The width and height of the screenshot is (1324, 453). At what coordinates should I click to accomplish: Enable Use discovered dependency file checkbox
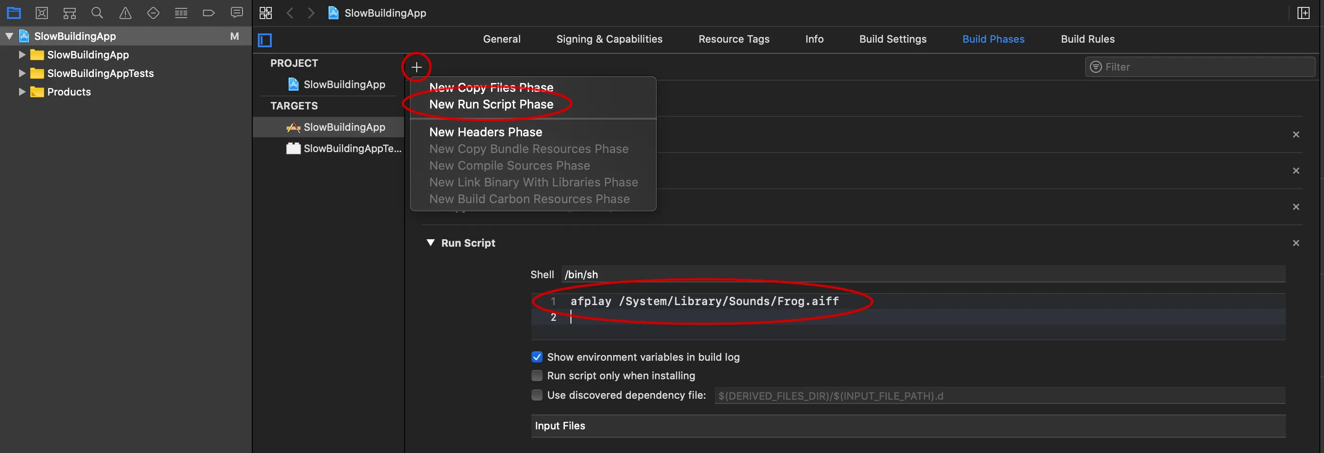pos(537,395)
